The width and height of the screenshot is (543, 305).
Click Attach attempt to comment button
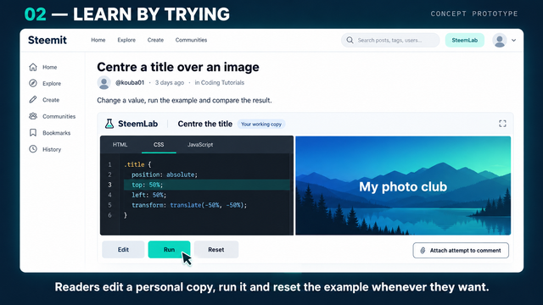(461, 251)
